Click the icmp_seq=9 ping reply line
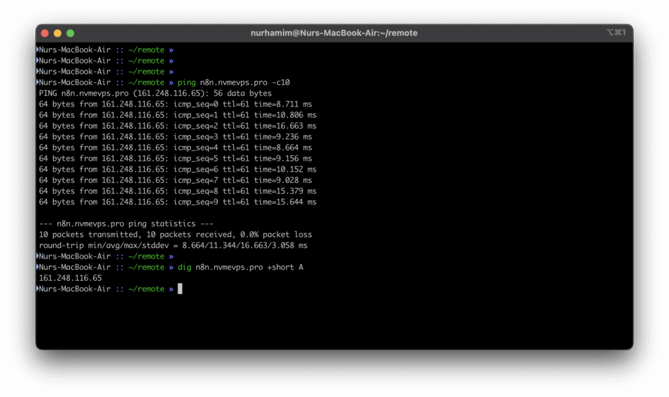 177,202
